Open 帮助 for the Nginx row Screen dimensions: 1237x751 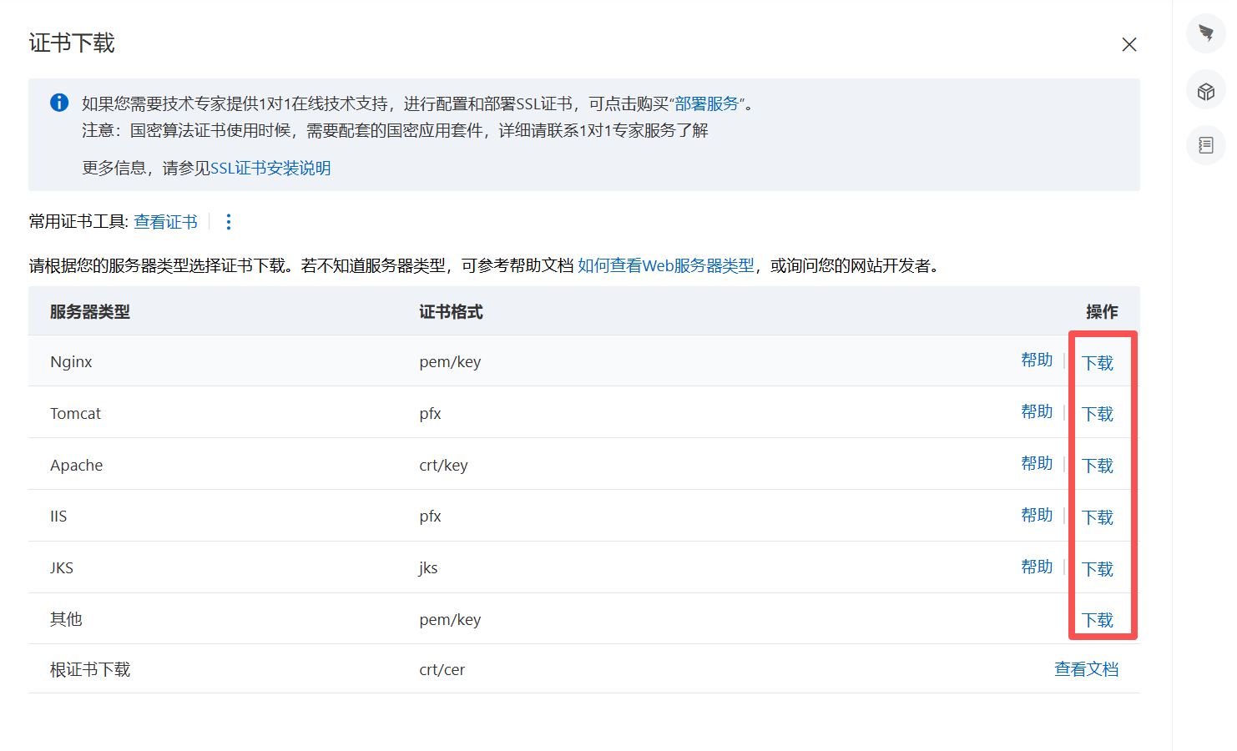click(x=1037, y=360)
